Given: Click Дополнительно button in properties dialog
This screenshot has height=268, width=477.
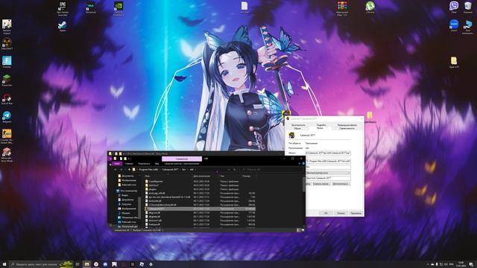Looking at the screenshot, I should point(341,184).
